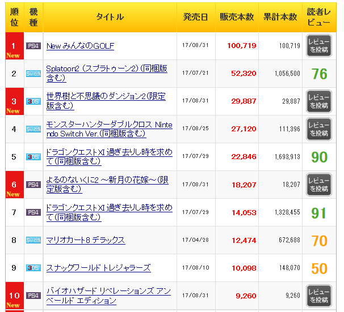Click review button for New みんなのGOLF

(x=319, y=46)
